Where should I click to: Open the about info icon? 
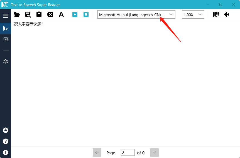pos(6,152)
